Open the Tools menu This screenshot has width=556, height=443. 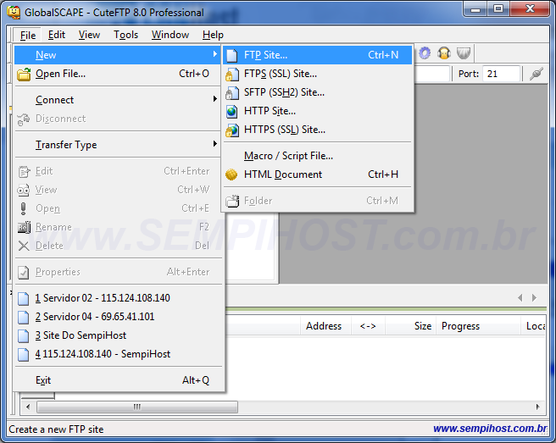125,35
